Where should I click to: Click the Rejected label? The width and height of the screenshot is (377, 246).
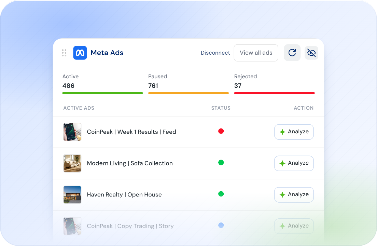click(246, 77)
